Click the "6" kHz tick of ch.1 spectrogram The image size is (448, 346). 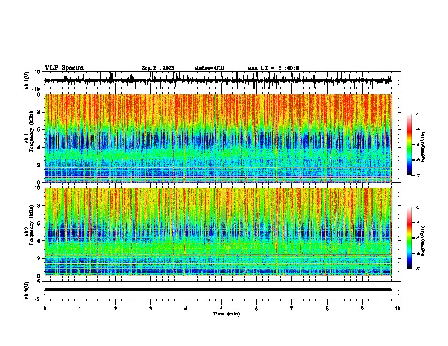[39, 129]
